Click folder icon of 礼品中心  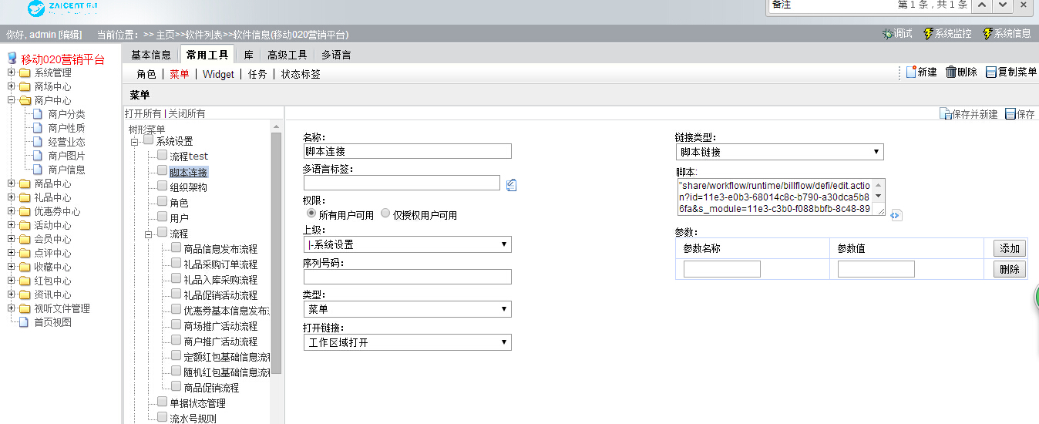25,197
